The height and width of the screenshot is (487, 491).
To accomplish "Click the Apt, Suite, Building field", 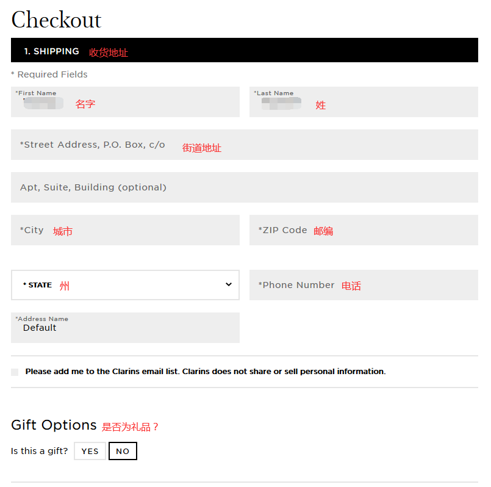I will (244, 187).
